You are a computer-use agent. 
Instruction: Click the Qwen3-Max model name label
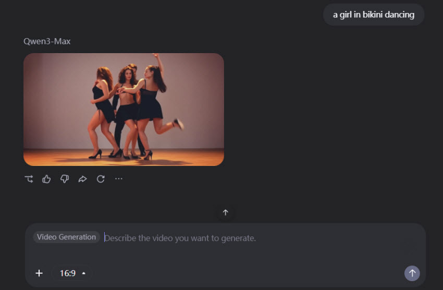click(47, 41)
